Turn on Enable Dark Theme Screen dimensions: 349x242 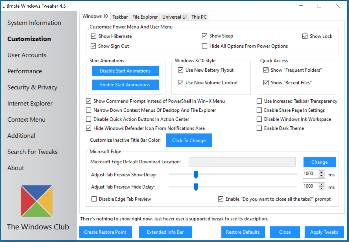259,128
